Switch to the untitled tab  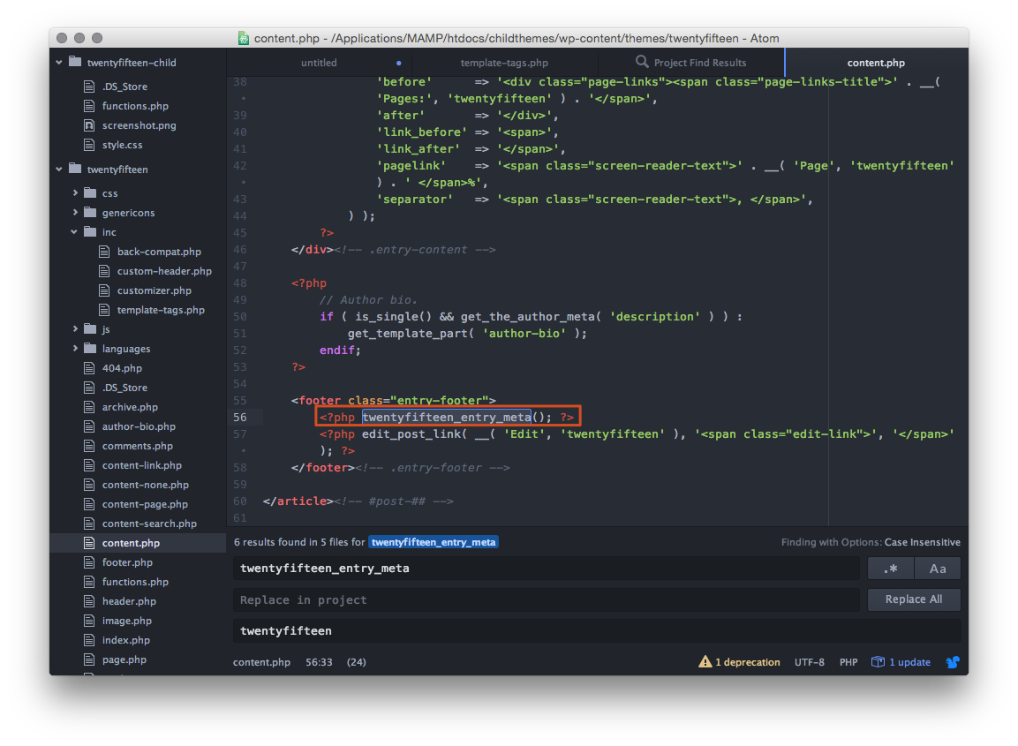319,63
